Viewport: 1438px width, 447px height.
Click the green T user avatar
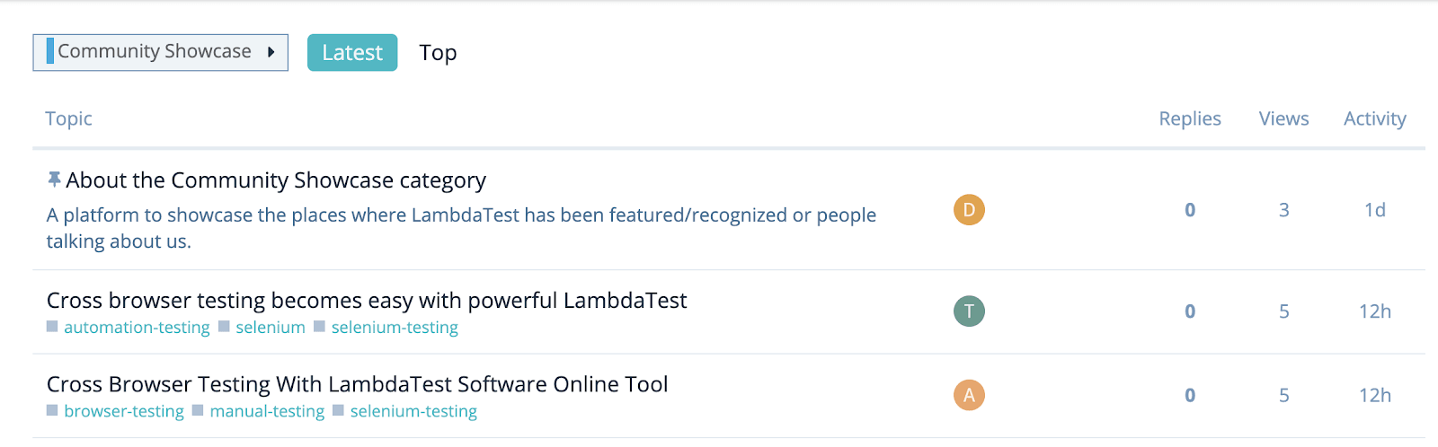[x=969, y=311]
